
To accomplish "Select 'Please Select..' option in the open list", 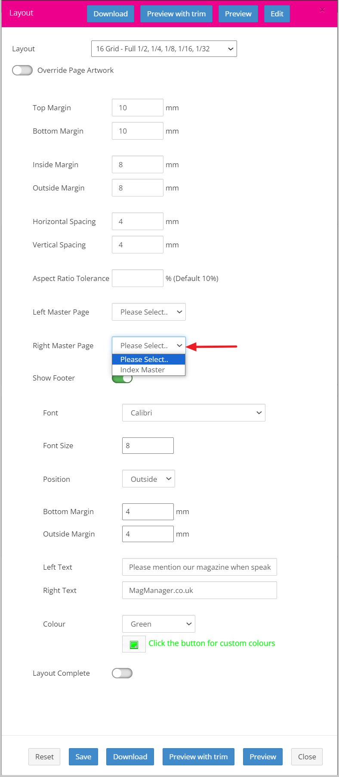I will pos(148,359).
